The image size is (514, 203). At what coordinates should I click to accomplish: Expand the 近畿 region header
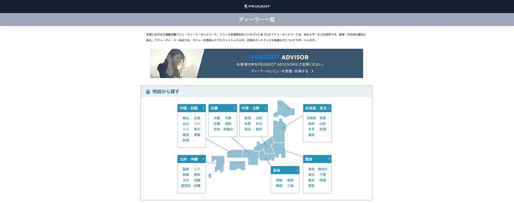pos(222,108)
